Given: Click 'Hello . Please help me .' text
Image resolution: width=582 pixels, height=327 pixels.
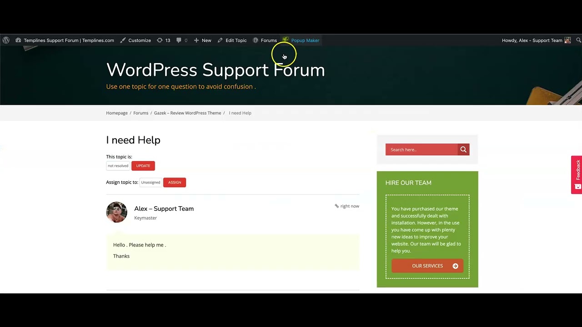Looking at the screenshot, I should (x=140, y=245).
